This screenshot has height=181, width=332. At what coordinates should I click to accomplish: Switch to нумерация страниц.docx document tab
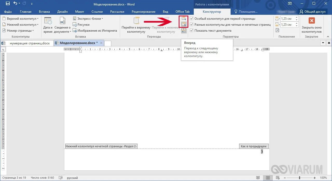[27, 43]
